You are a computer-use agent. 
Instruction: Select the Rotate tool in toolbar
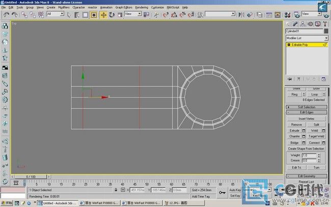112,15
